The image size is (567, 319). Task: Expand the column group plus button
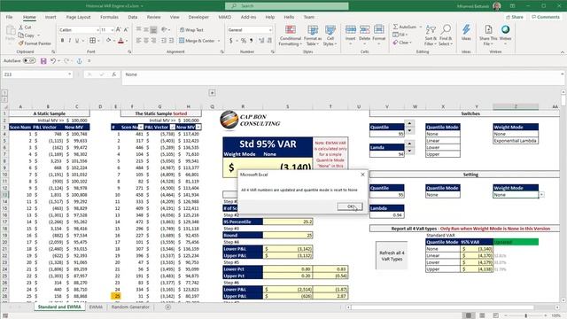(212, 93)
